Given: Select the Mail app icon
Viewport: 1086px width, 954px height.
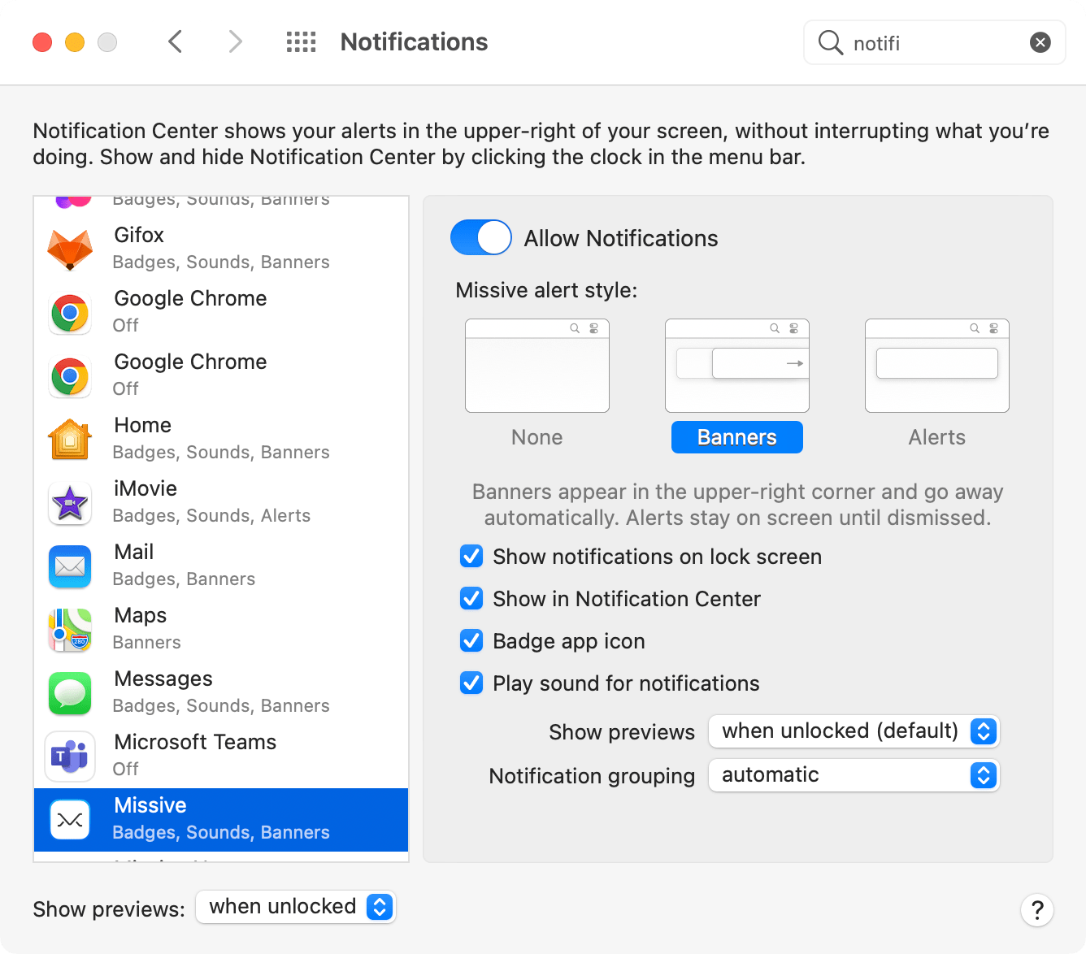Looking at the screenshot, I should (70, 566).
